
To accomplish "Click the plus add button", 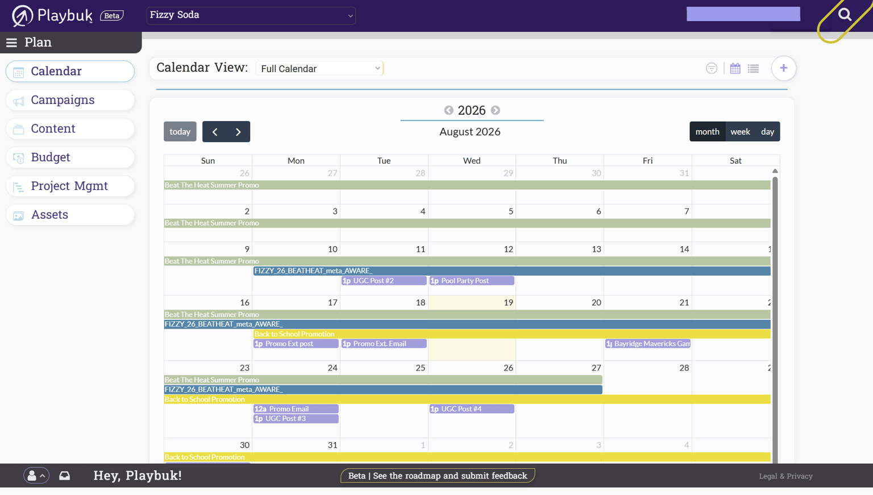I will pyautogui.click(x=784, y=68).
